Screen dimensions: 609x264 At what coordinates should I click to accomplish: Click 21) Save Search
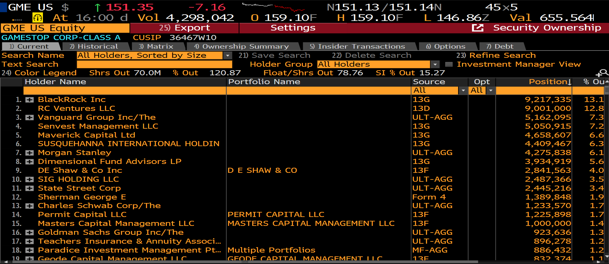click(x=274, y=55)
